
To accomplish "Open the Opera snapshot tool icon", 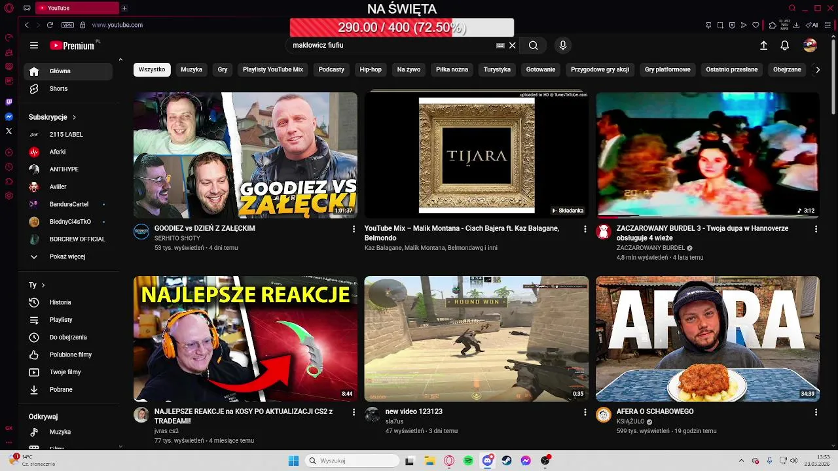I will pyautogui.click(x=720, y=25).
